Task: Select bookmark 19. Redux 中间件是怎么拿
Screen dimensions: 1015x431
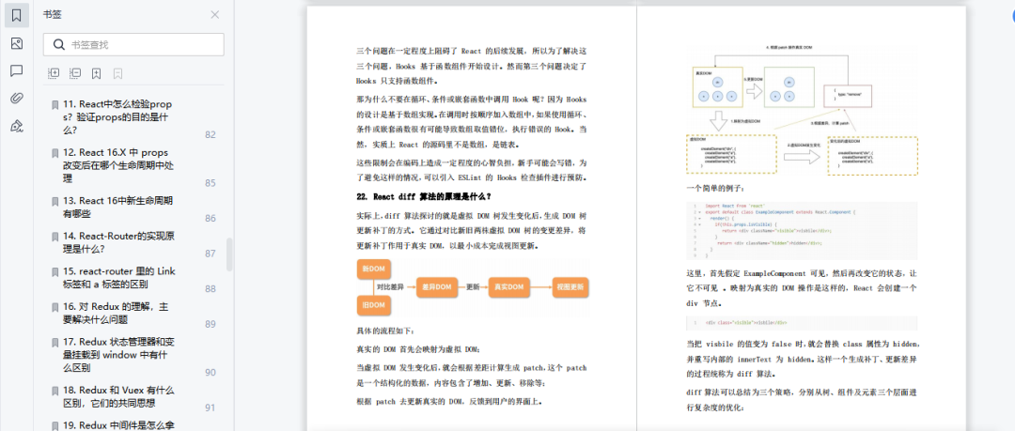Action: click(x=120, y=424)
